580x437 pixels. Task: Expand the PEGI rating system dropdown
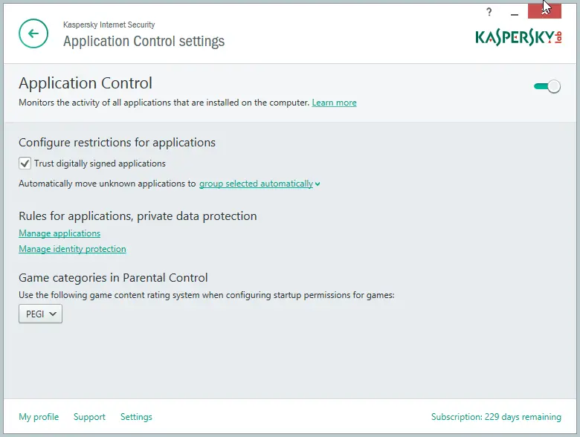coord(40,314)
